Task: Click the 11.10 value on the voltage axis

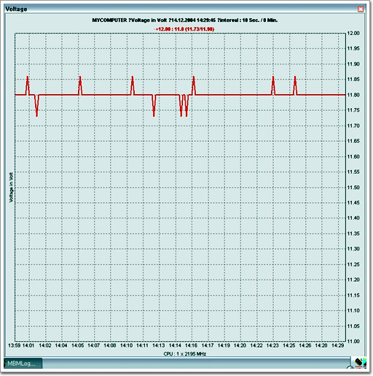Action: click(353, 310)
